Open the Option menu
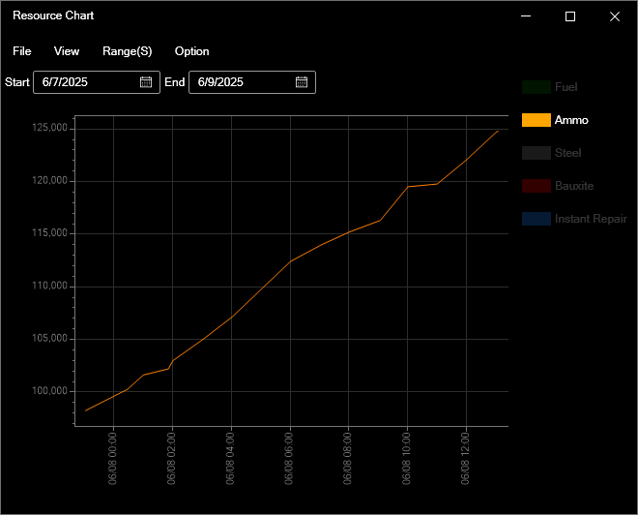 (x=192, y=51)
